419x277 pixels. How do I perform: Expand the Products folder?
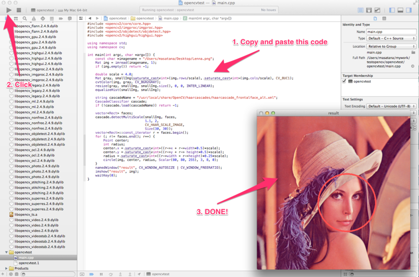6,268
